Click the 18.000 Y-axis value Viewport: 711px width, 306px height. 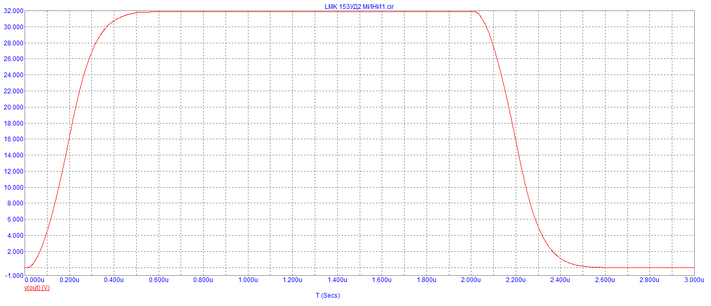tap(13, 124)
